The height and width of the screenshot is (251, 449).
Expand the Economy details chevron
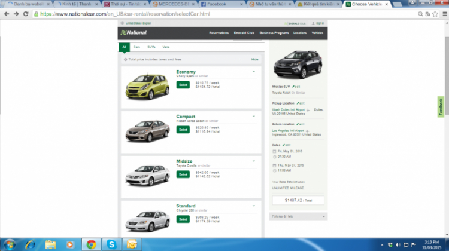(x=254, y=72)
